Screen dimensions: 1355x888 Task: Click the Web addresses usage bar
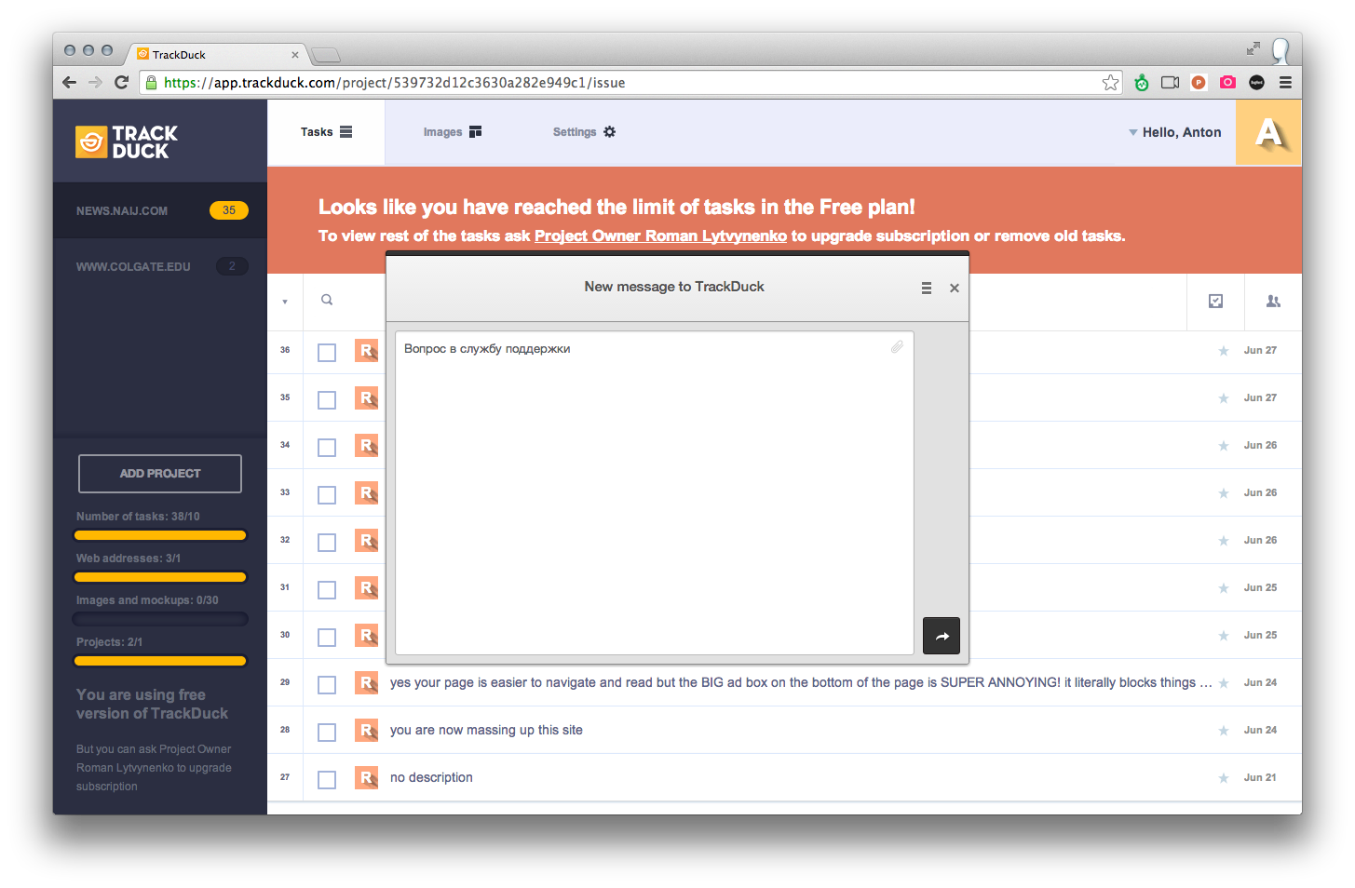click(160, 577)
